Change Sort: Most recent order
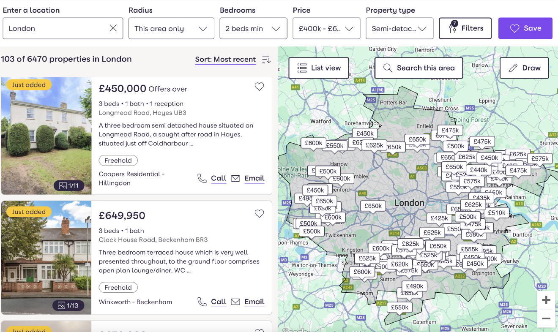 [225, 59]
